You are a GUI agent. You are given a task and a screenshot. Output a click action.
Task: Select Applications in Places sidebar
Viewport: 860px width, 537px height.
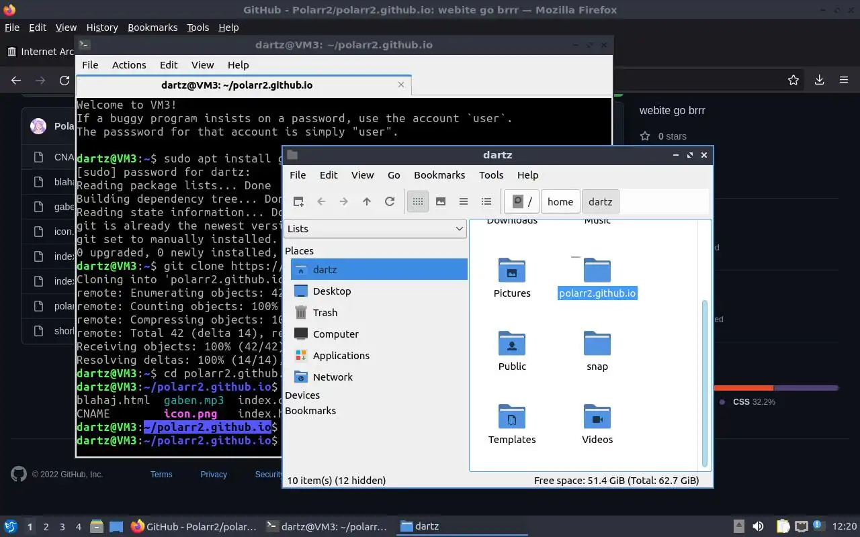tap(379, 356)
